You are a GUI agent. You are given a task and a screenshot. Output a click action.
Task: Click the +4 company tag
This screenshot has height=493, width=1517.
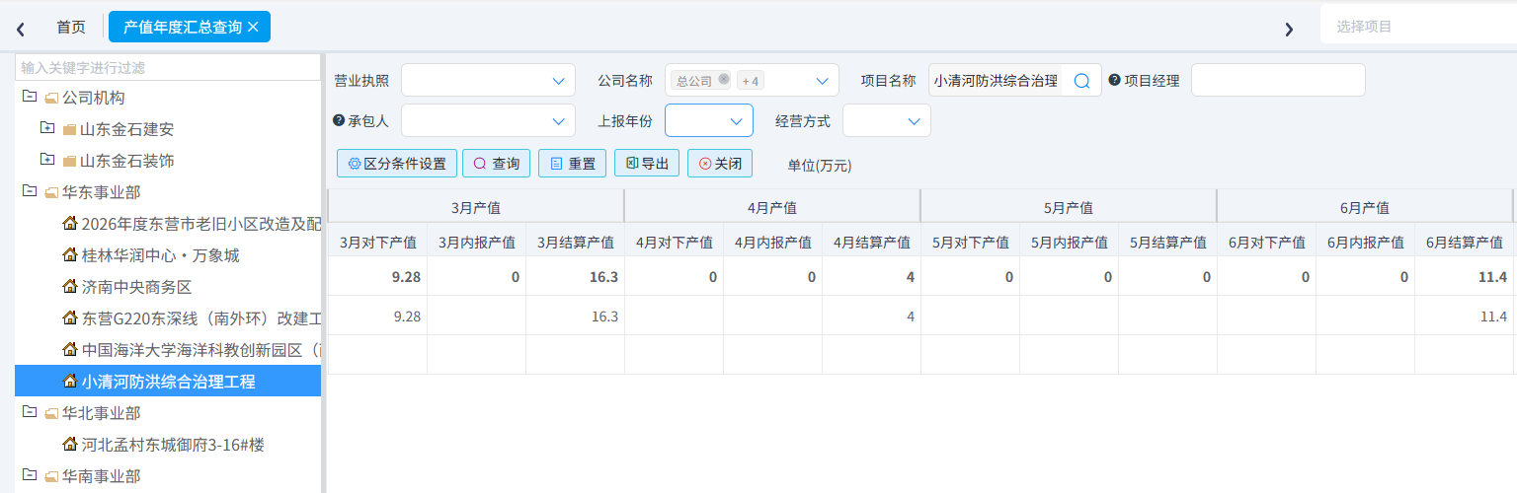pos(751,81)
